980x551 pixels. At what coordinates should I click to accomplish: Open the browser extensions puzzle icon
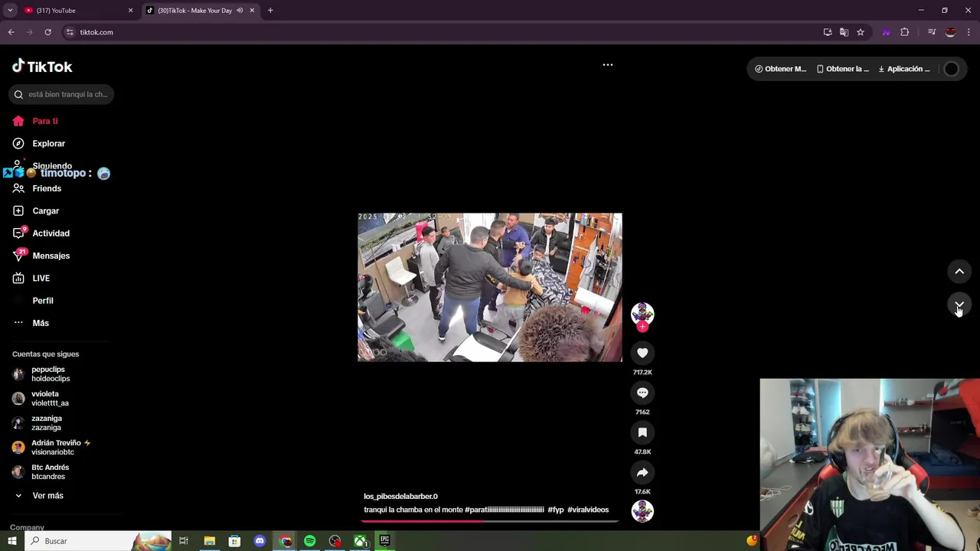905,32
